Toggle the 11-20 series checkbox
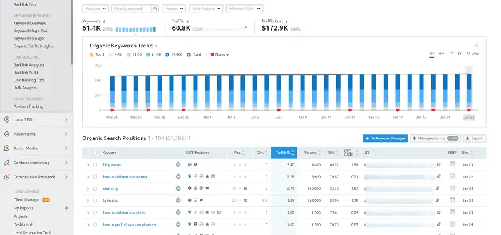 click(x=128, y=54)
